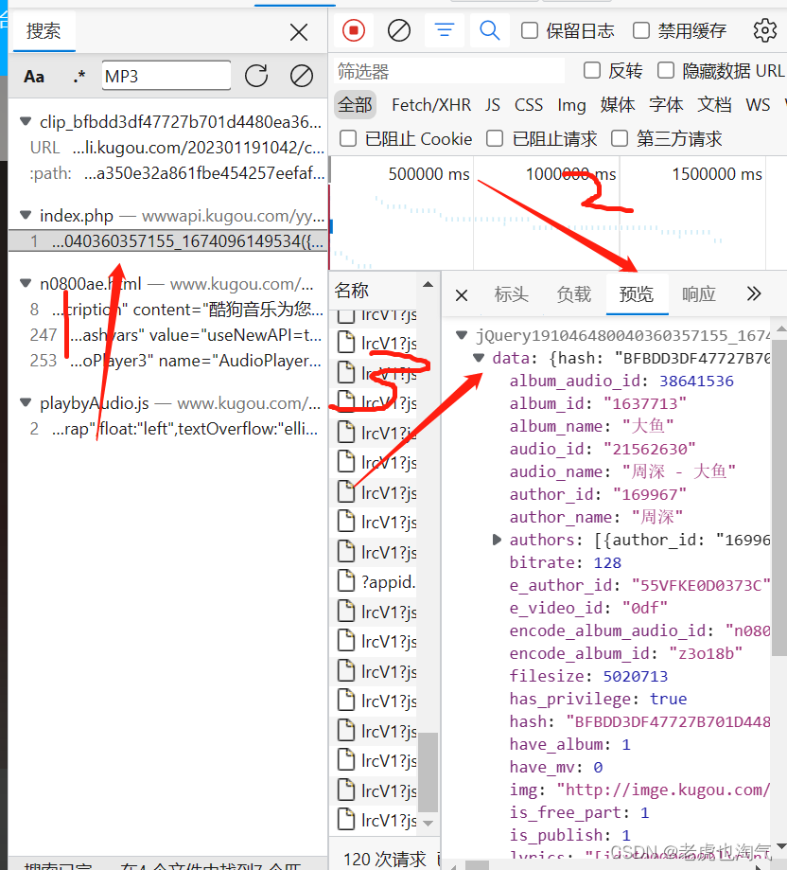The image size is (787, 870).
Task: Check the invert filter checkbox
Action: [592, 70]
